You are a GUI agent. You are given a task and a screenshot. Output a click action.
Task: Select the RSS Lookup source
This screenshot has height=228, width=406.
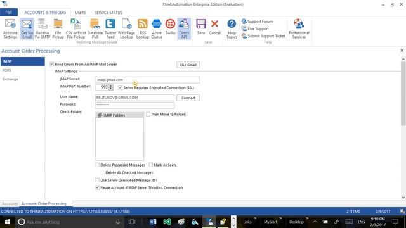point(143,28)
